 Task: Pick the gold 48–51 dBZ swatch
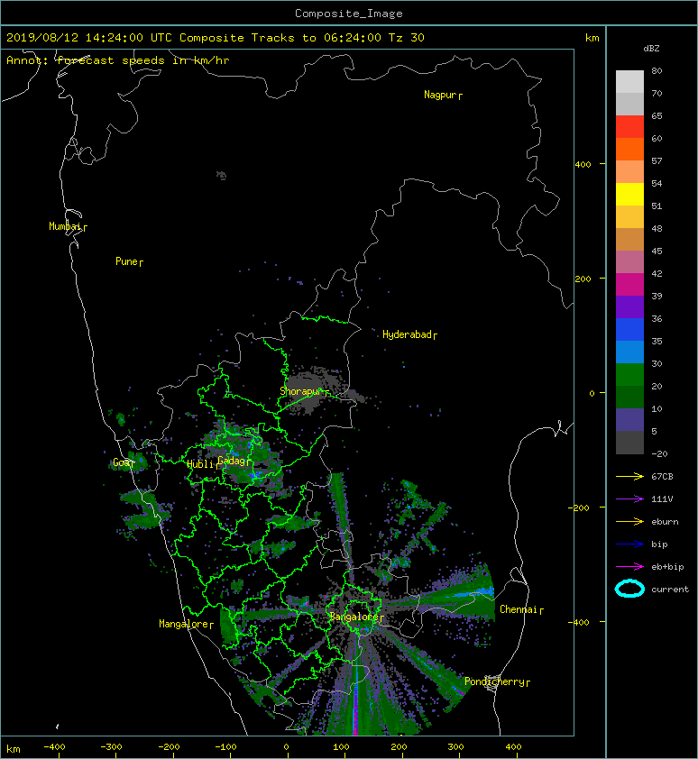pyautogui.click(x=629, y=217)
